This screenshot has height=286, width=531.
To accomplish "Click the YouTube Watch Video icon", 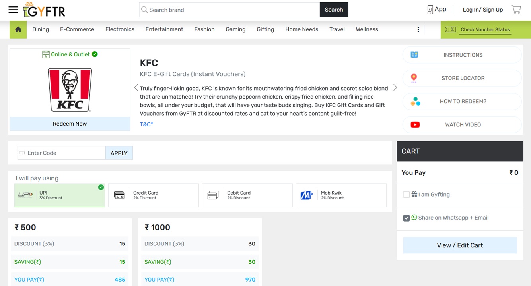I will [415, 125].
